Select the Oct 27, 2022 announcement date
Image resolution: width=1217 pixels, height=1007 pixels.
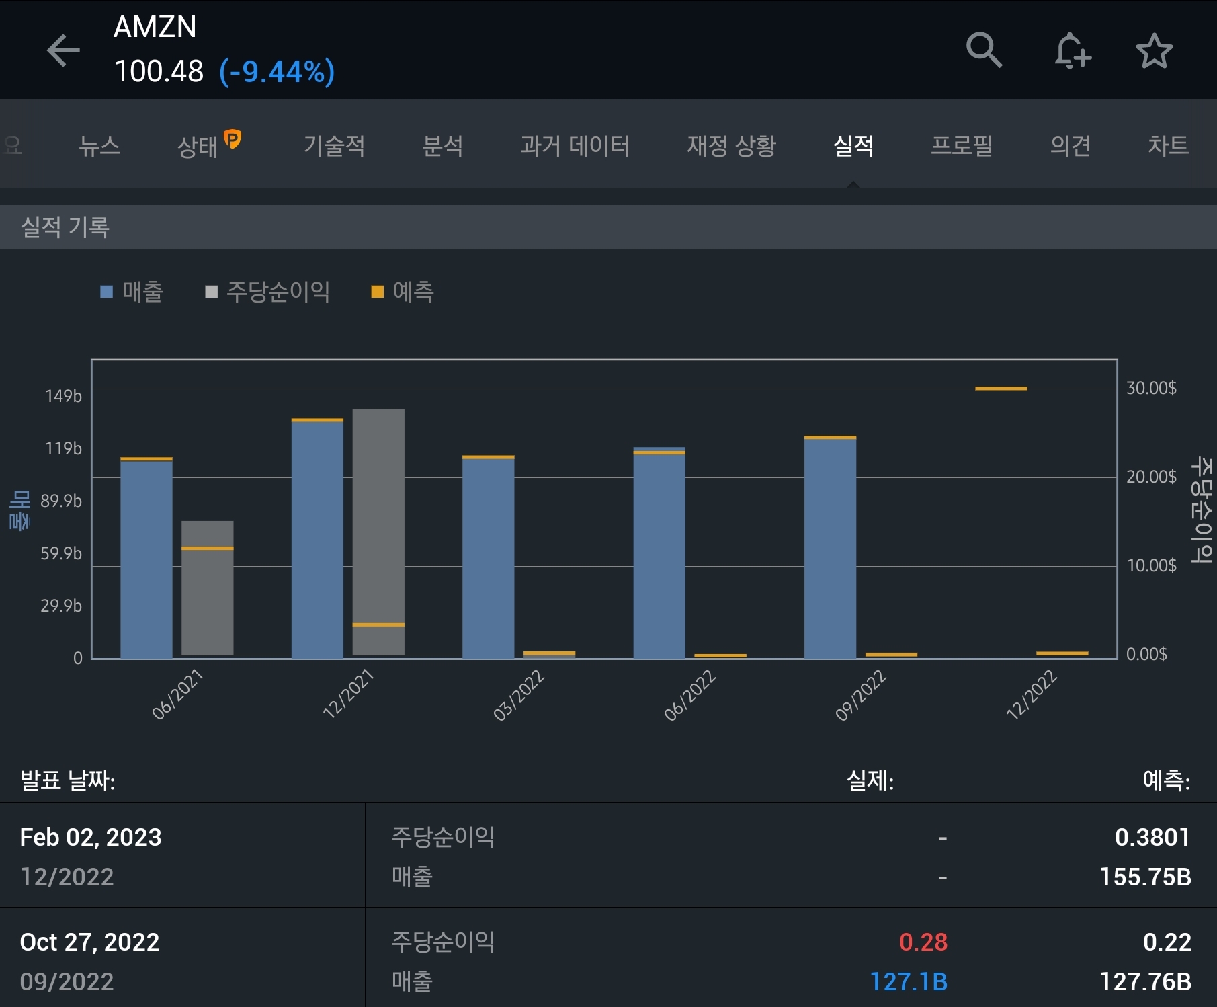point(89,942)
